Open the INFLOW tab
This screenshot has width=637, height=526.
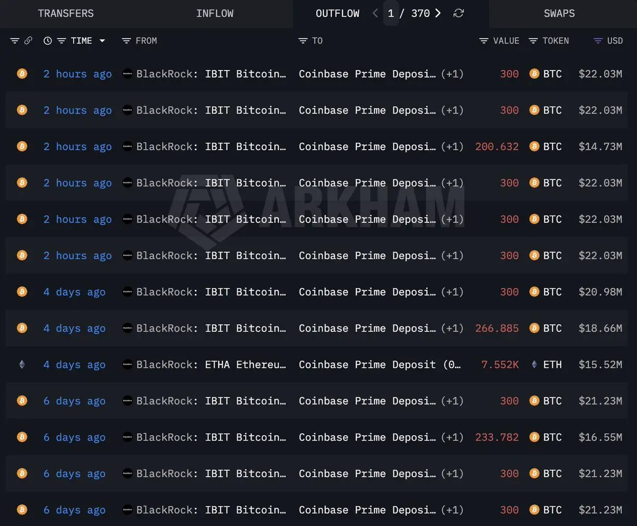pos(214,14)
